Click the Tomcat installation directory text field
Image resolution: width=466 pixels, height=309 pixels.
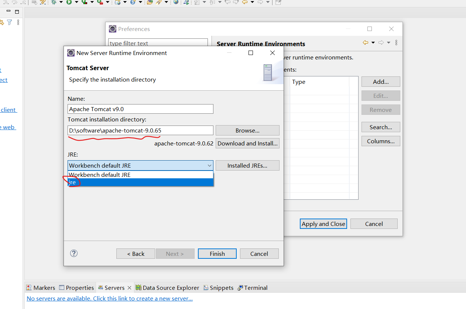tap(141, 130)
